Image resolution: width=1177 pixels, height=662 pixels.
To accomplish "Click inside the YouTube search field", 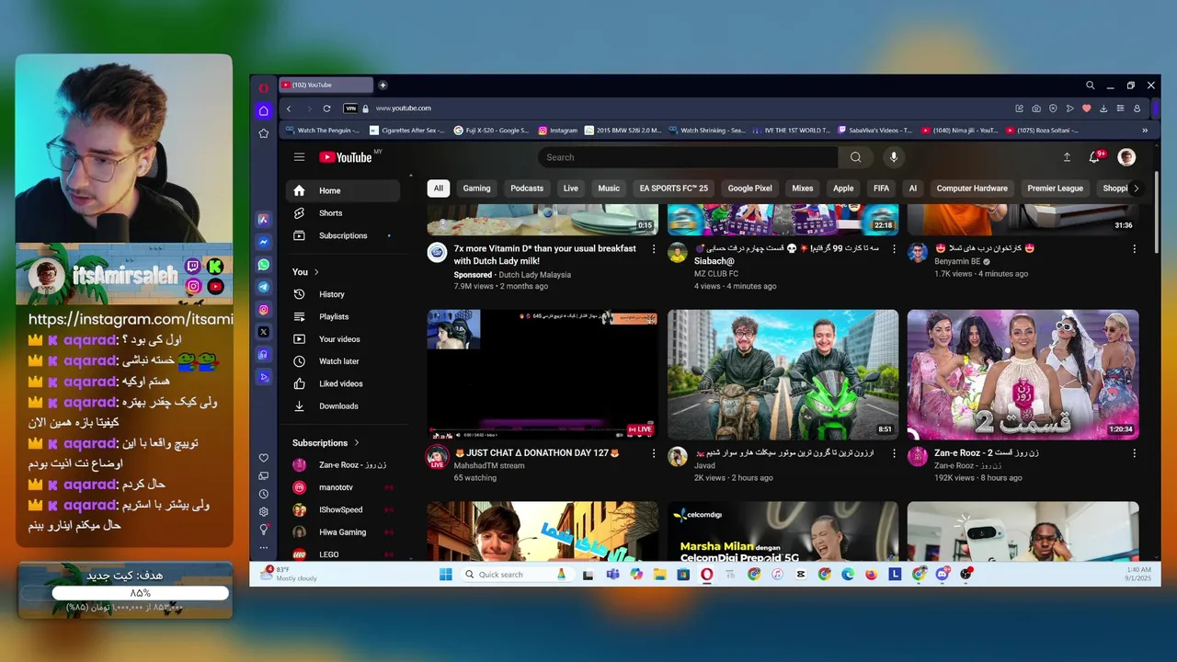I will pyautogui.click(x=688, y=157).
